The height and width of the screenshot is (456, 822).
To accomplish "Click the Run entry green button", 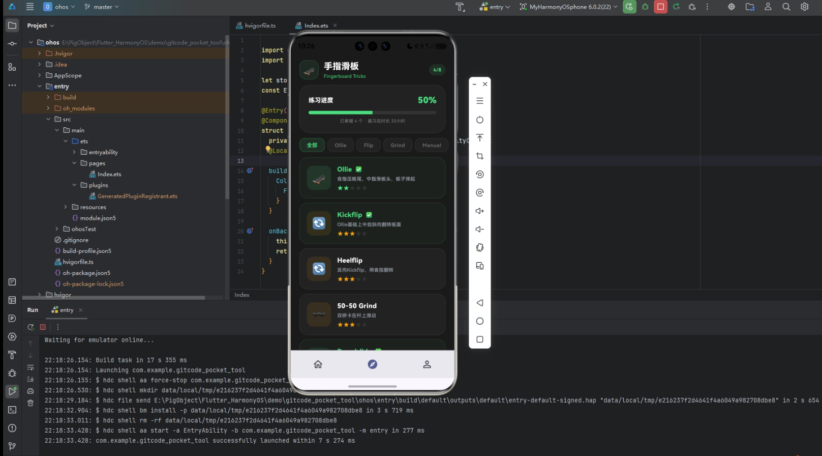I will pos(629,7).
